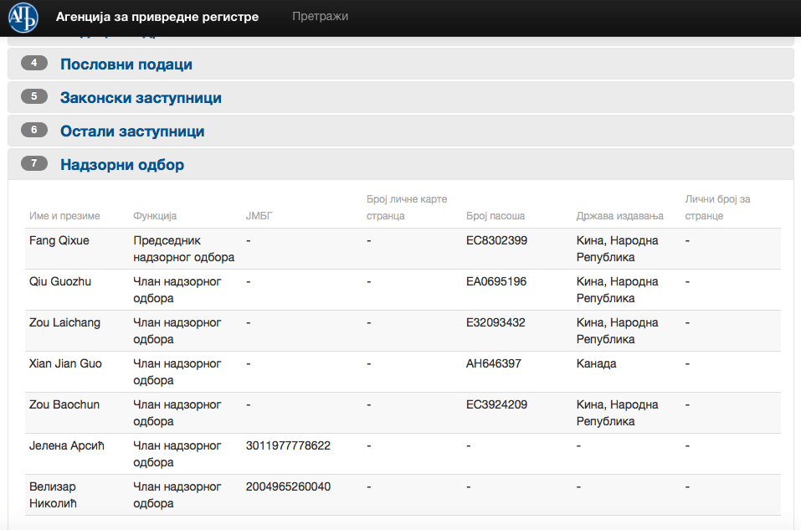Click the number 7 section badge
The width and height of the screenshot is (801, 530).
pos(33,164)
